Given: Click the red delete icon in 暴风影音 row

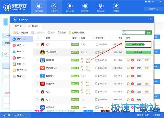Looking at the screenshot, I should (133, 60).
